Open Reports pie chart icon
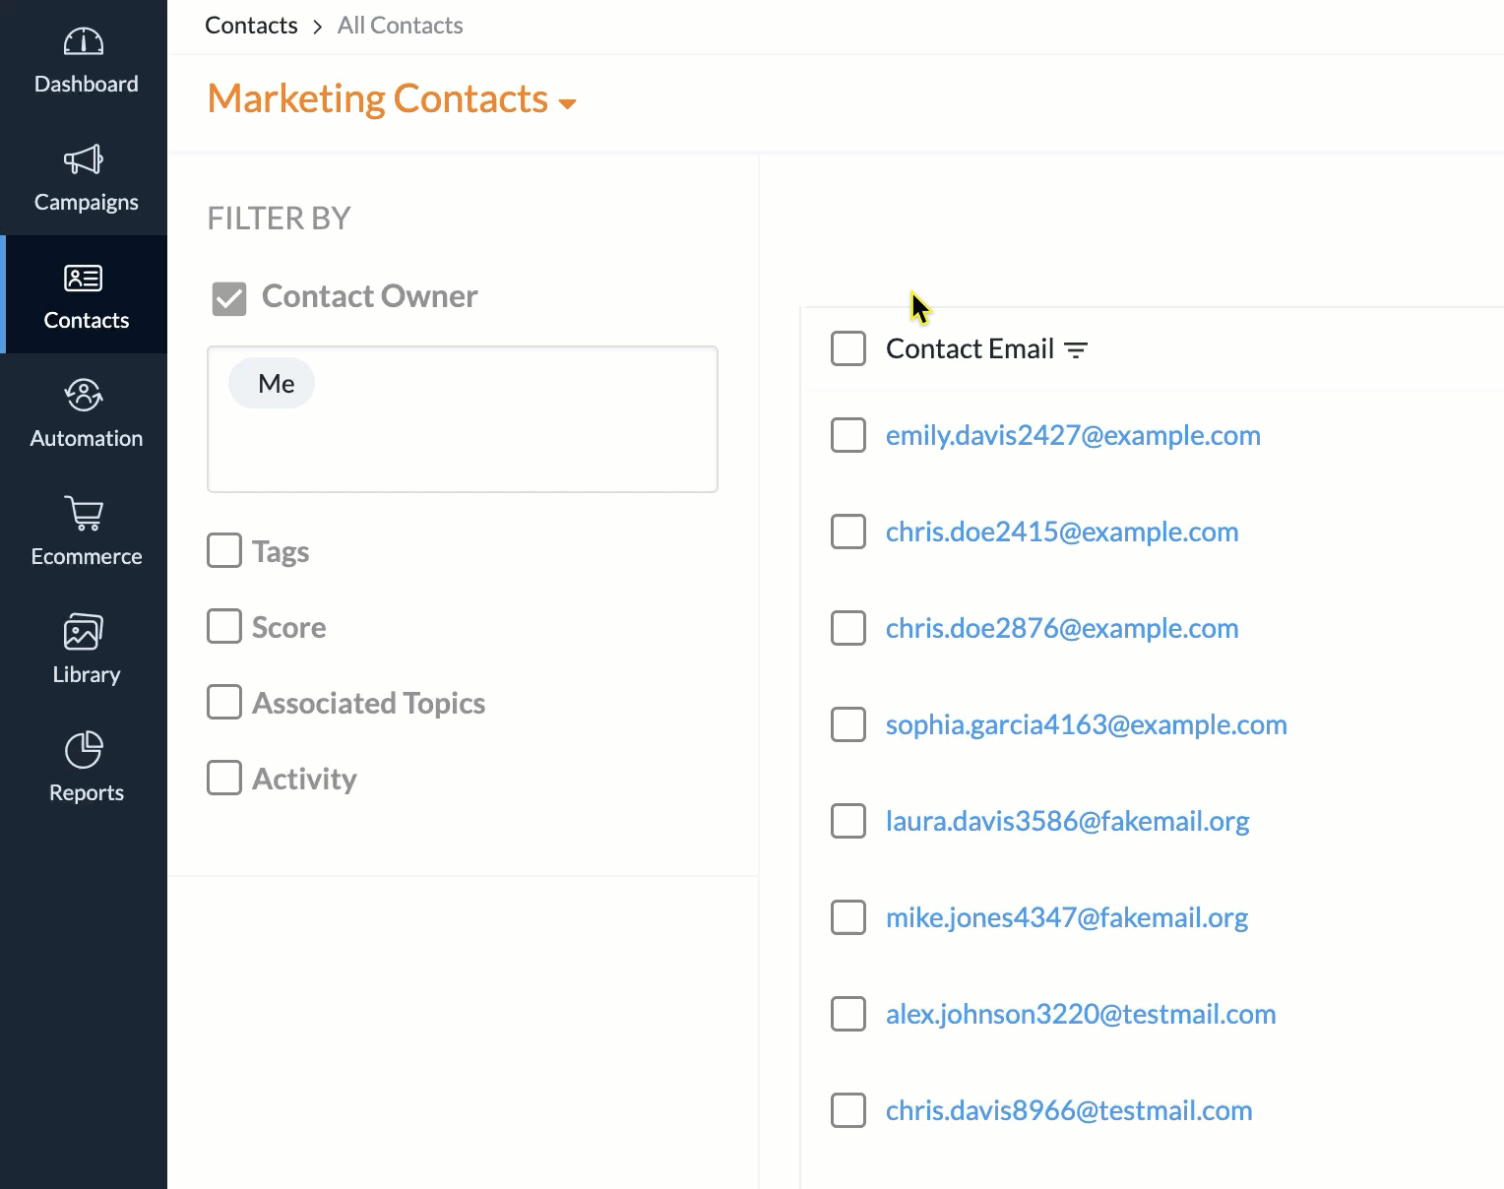The height and width of the screenshot is (1189, 1504). click(x=84, y=750)
